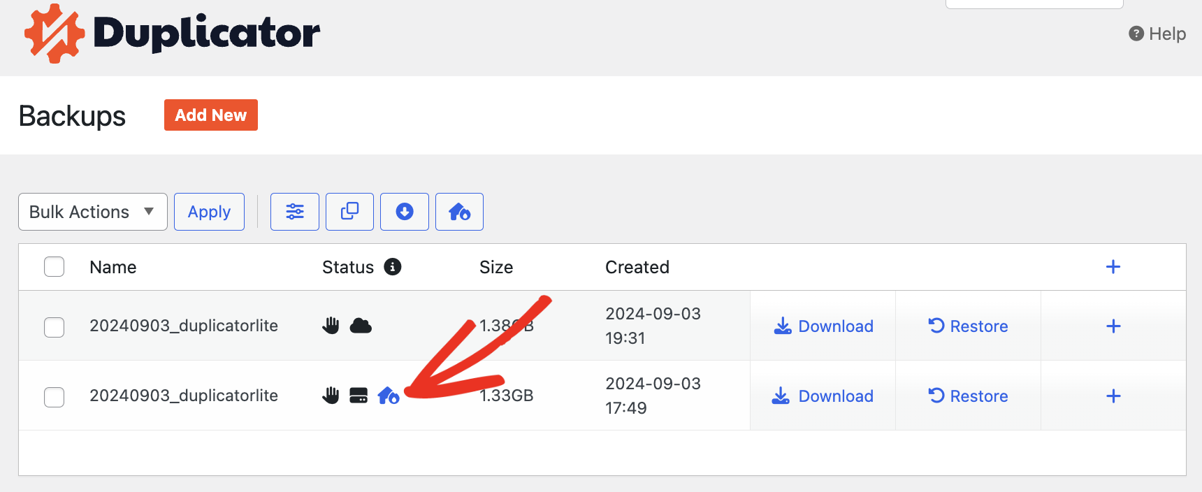
Task: Click cloud storage icon on 19:31 backup
Action: (361, 326)
